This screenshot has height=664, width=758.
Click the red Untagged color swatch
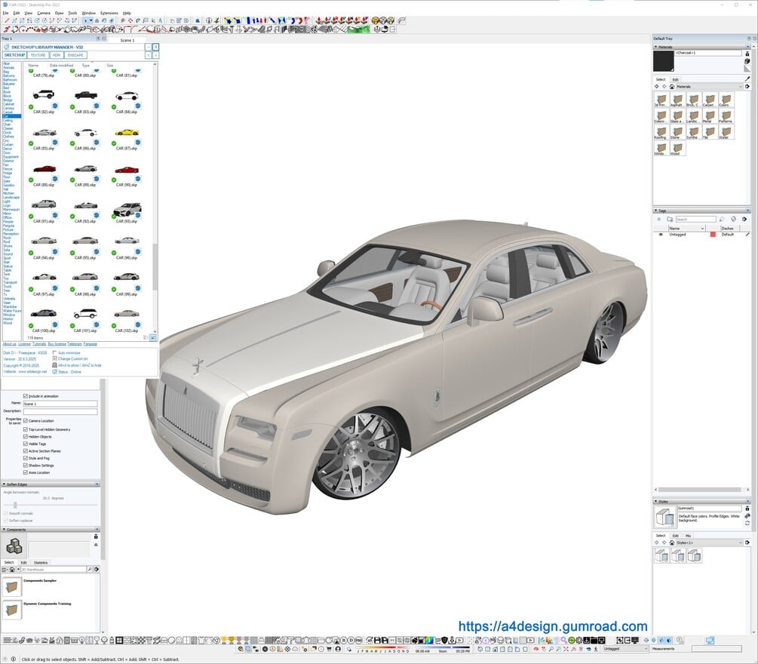[713, 235]
